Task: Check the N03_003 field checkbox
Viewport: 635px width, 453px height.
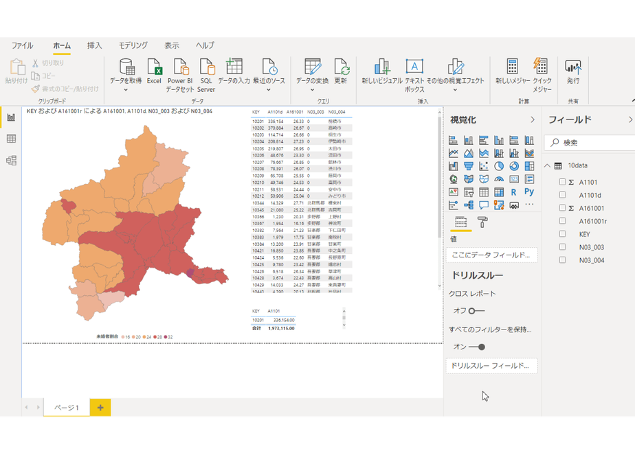Action: 563,246
